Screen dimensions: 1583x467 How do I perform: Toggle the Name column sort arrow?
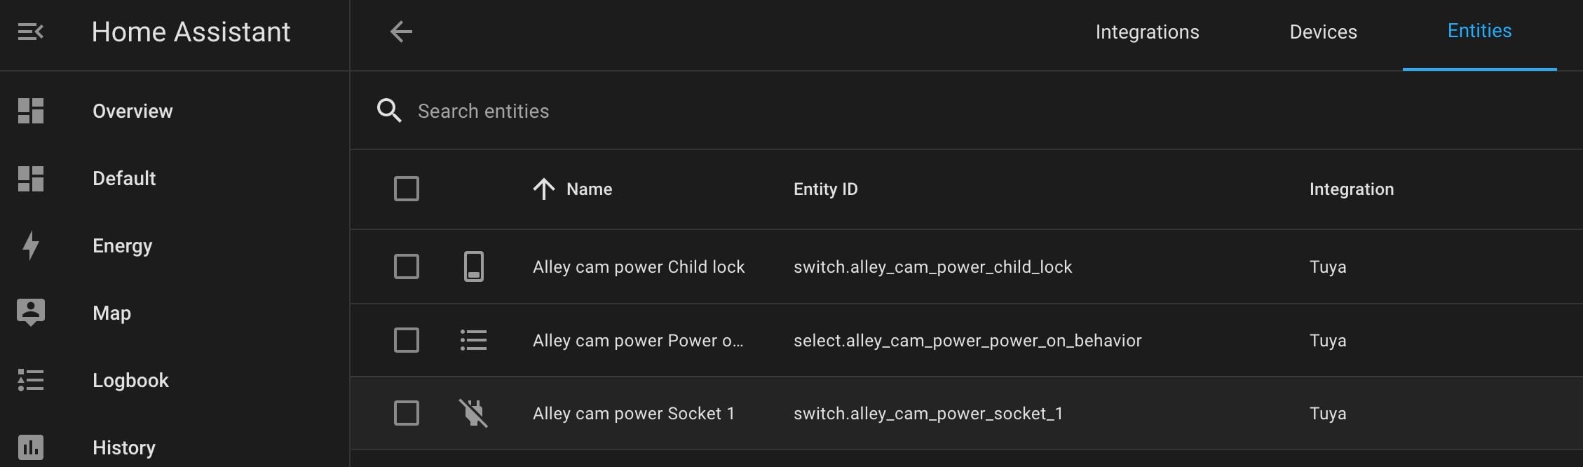click(543, 189)
